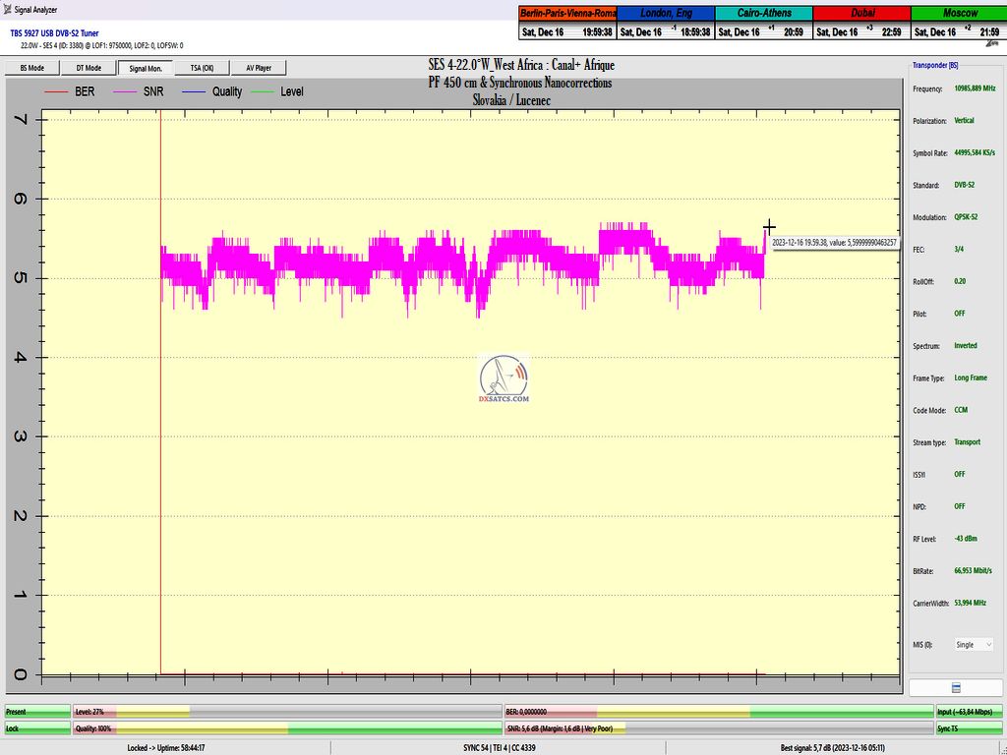Click the Level 27% signal bar
Image resolution: width=1007 pixels, height=755 pixels.
[x=285, y=711]
